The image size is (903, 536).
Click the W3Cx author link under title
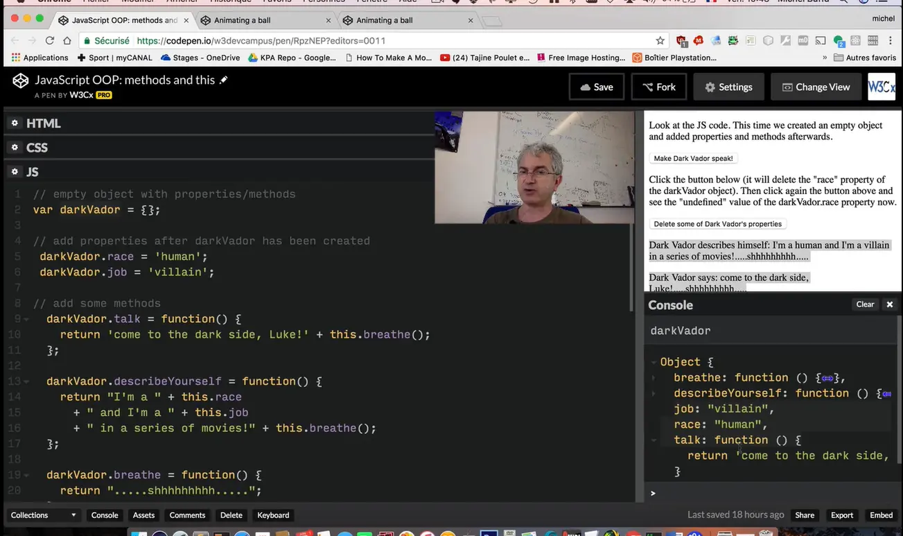82,95
